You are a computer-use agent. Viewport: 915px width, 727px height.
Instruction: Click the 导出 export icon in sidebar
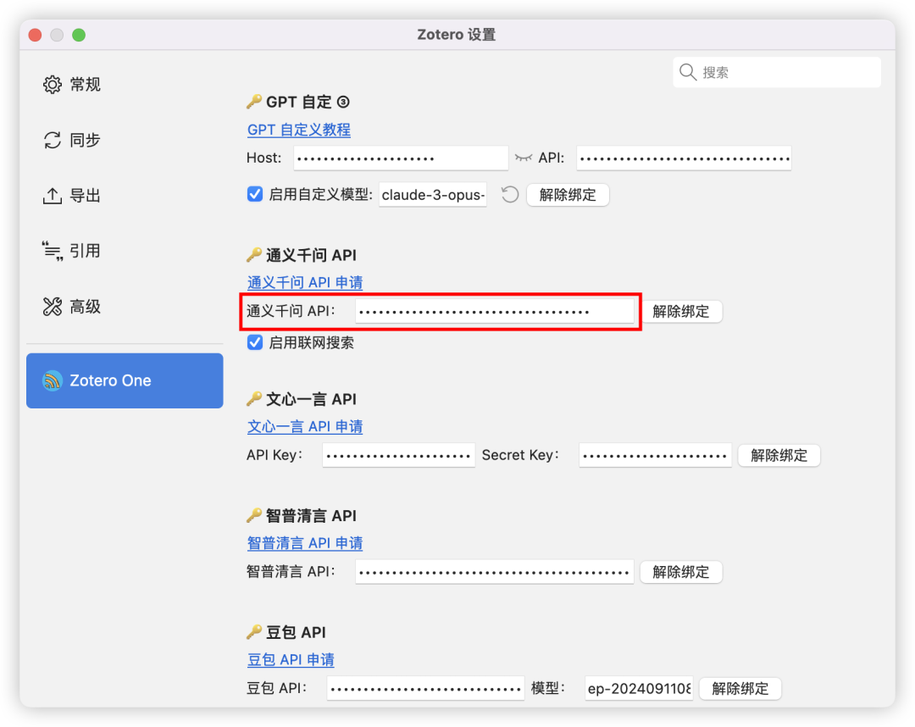pos(52,195)
